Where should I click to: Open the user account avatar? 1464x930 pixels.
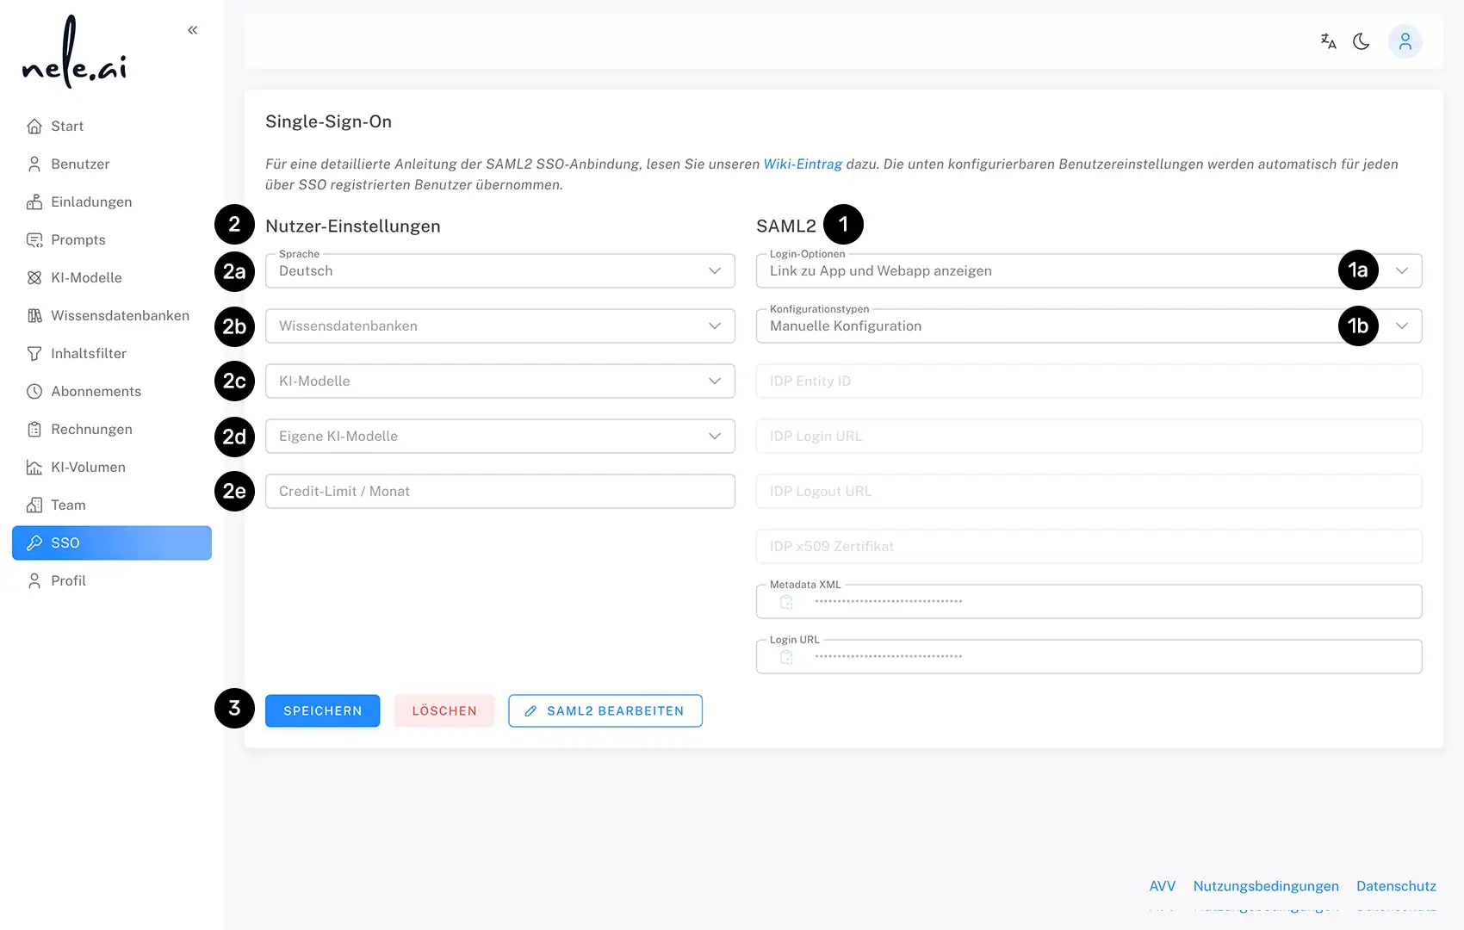coord(1405,41)
